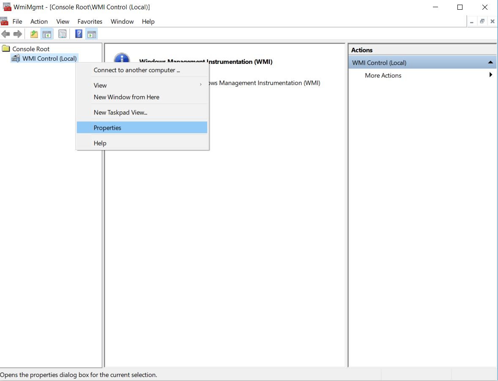498x381 pixels.
Task: Click the blue information icon in center pane
Action: [x=122, y=58]
